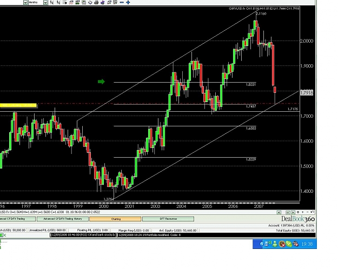Open the grid options toolbar icon
Screen dimensions: 338x270
point(65,2)
